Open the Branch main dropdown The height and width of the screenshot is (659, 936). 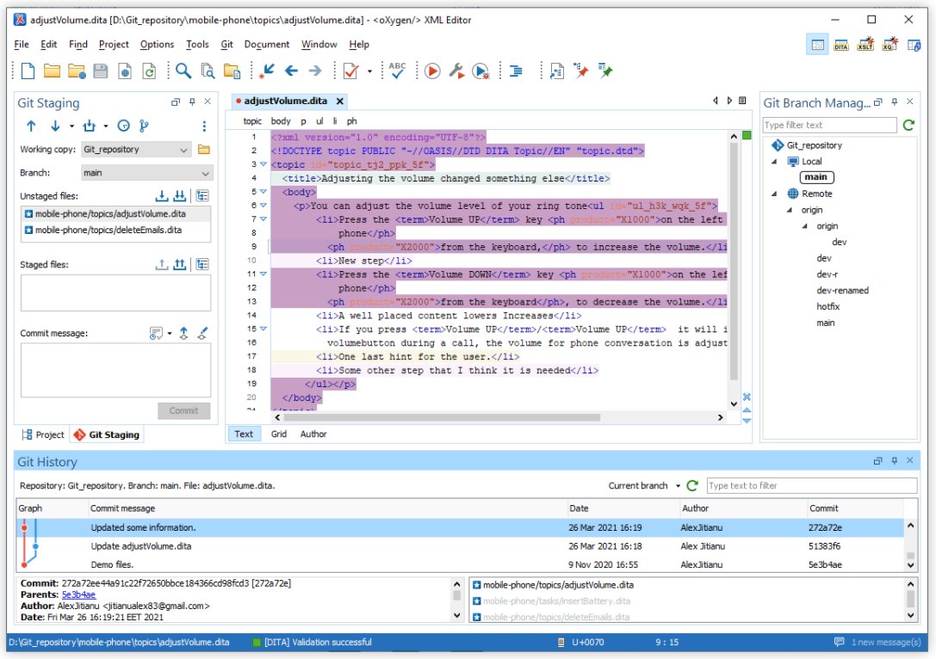(147, 173)
